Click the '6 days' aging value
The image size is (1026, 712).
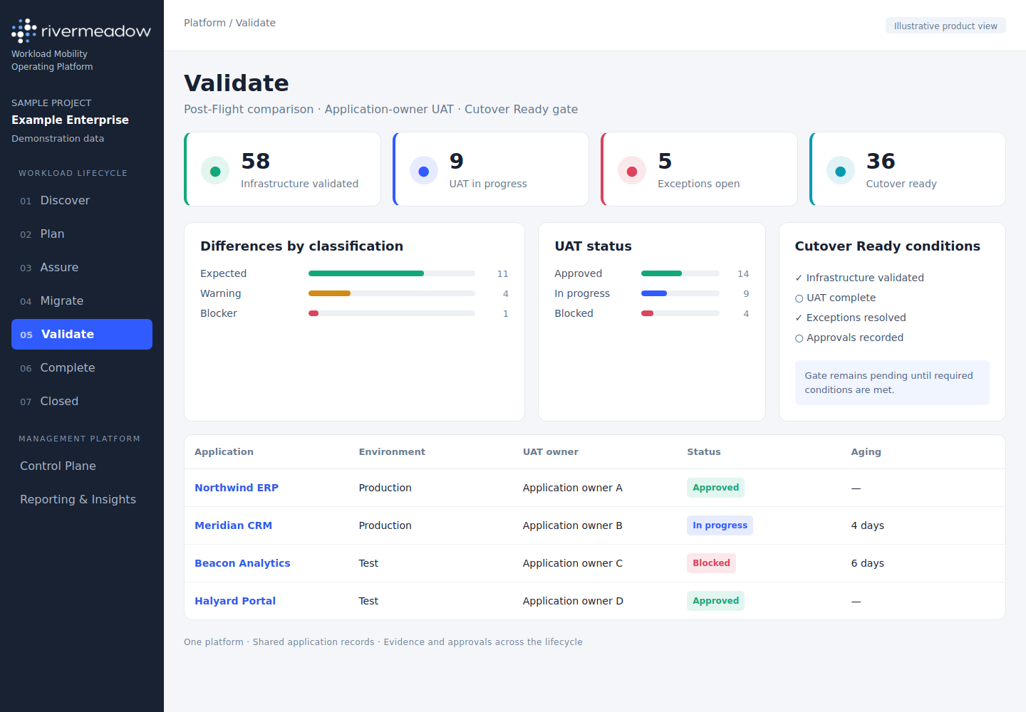point(868,563)
